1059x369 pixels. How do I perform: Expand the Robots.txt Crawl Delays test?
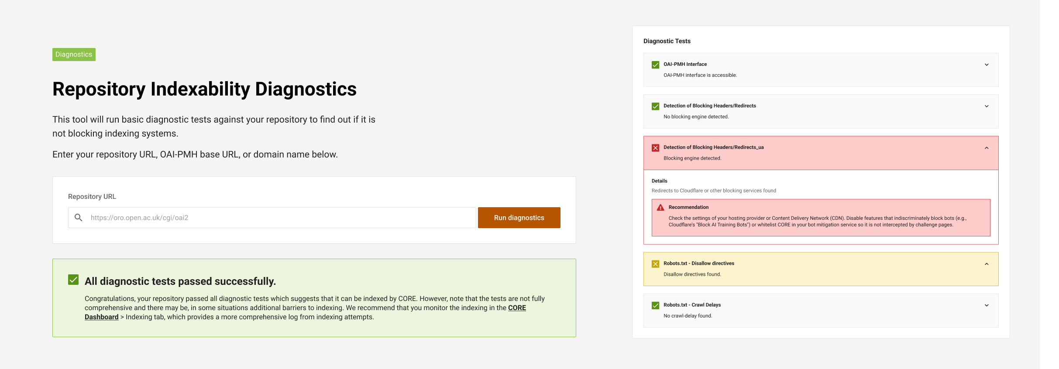(987, 305)
